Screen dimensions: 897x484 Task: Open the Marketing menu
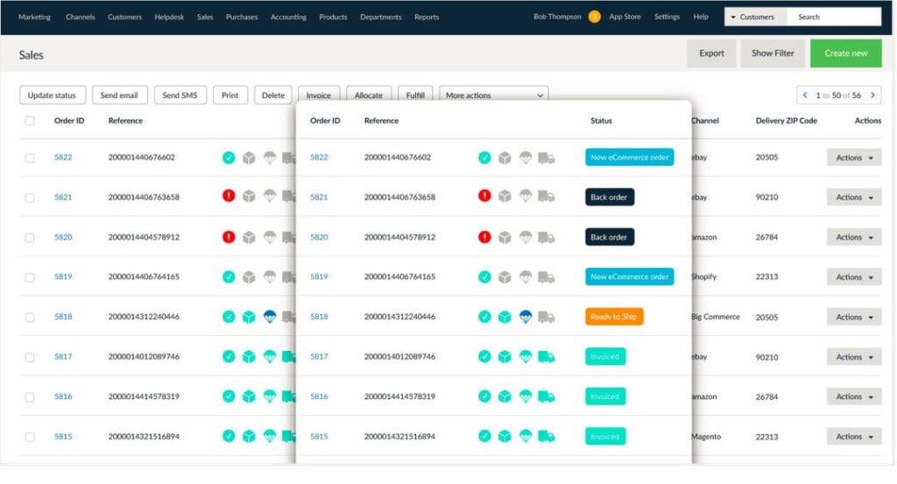click(x=34, y=17)
